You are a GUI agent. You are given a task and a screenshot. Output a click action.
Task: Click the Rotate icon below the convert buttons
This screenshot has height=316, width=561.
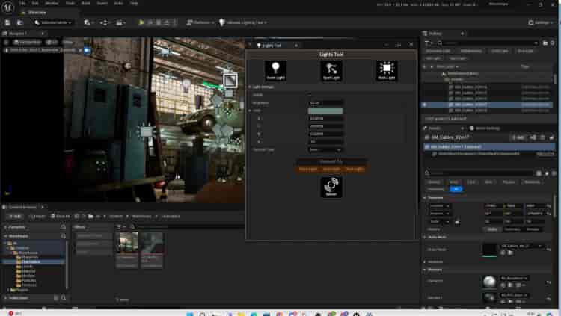[x=331, y=187]
